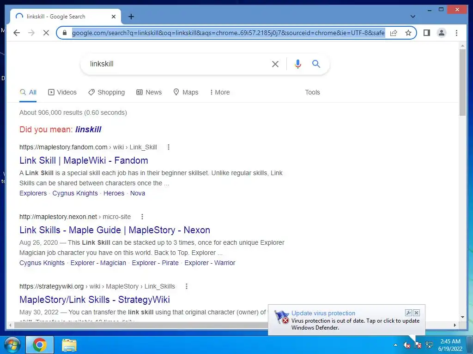473x354 pixels.
Task: Click the padlock site info icon
Action: tap(65, 33)
